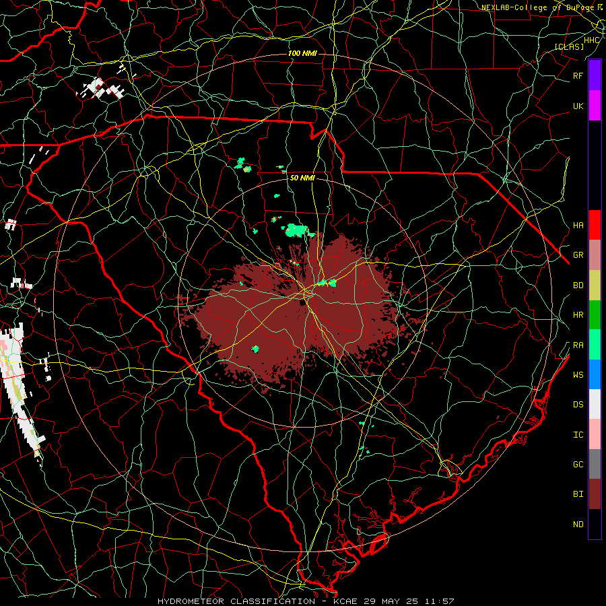Click the UK legend label
The height and width of the screenshot is (606, 606).
point(578,106)
